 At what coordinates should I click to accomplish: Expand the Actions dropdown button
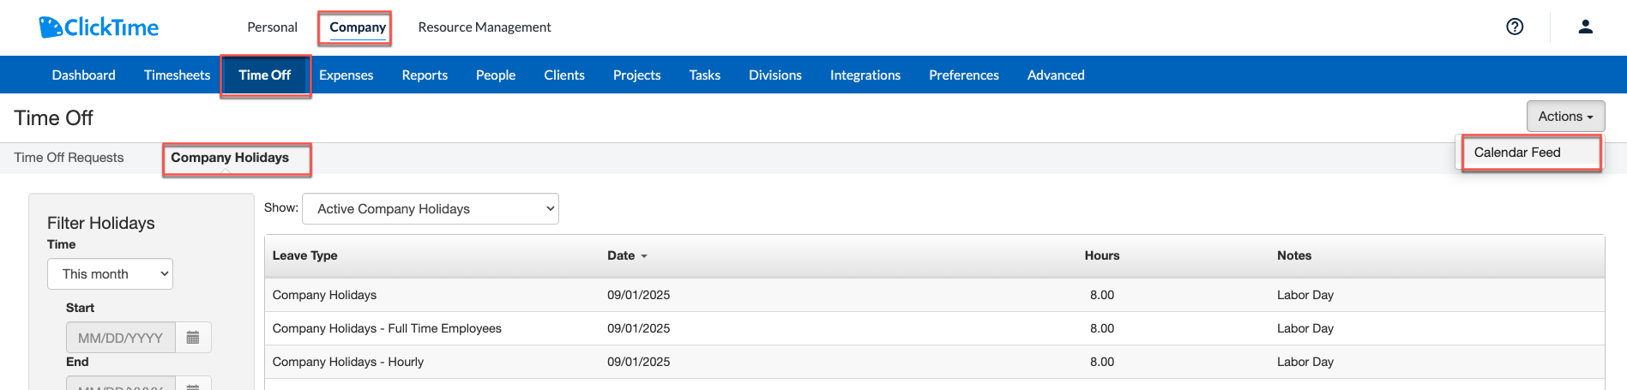1565,117
